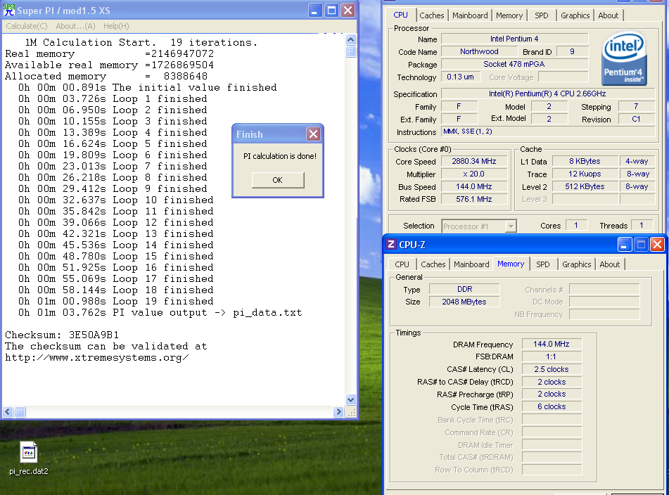669x495 pixels.
Task: Open SPD tab in lower CPU-Z window
Action: 542,264
